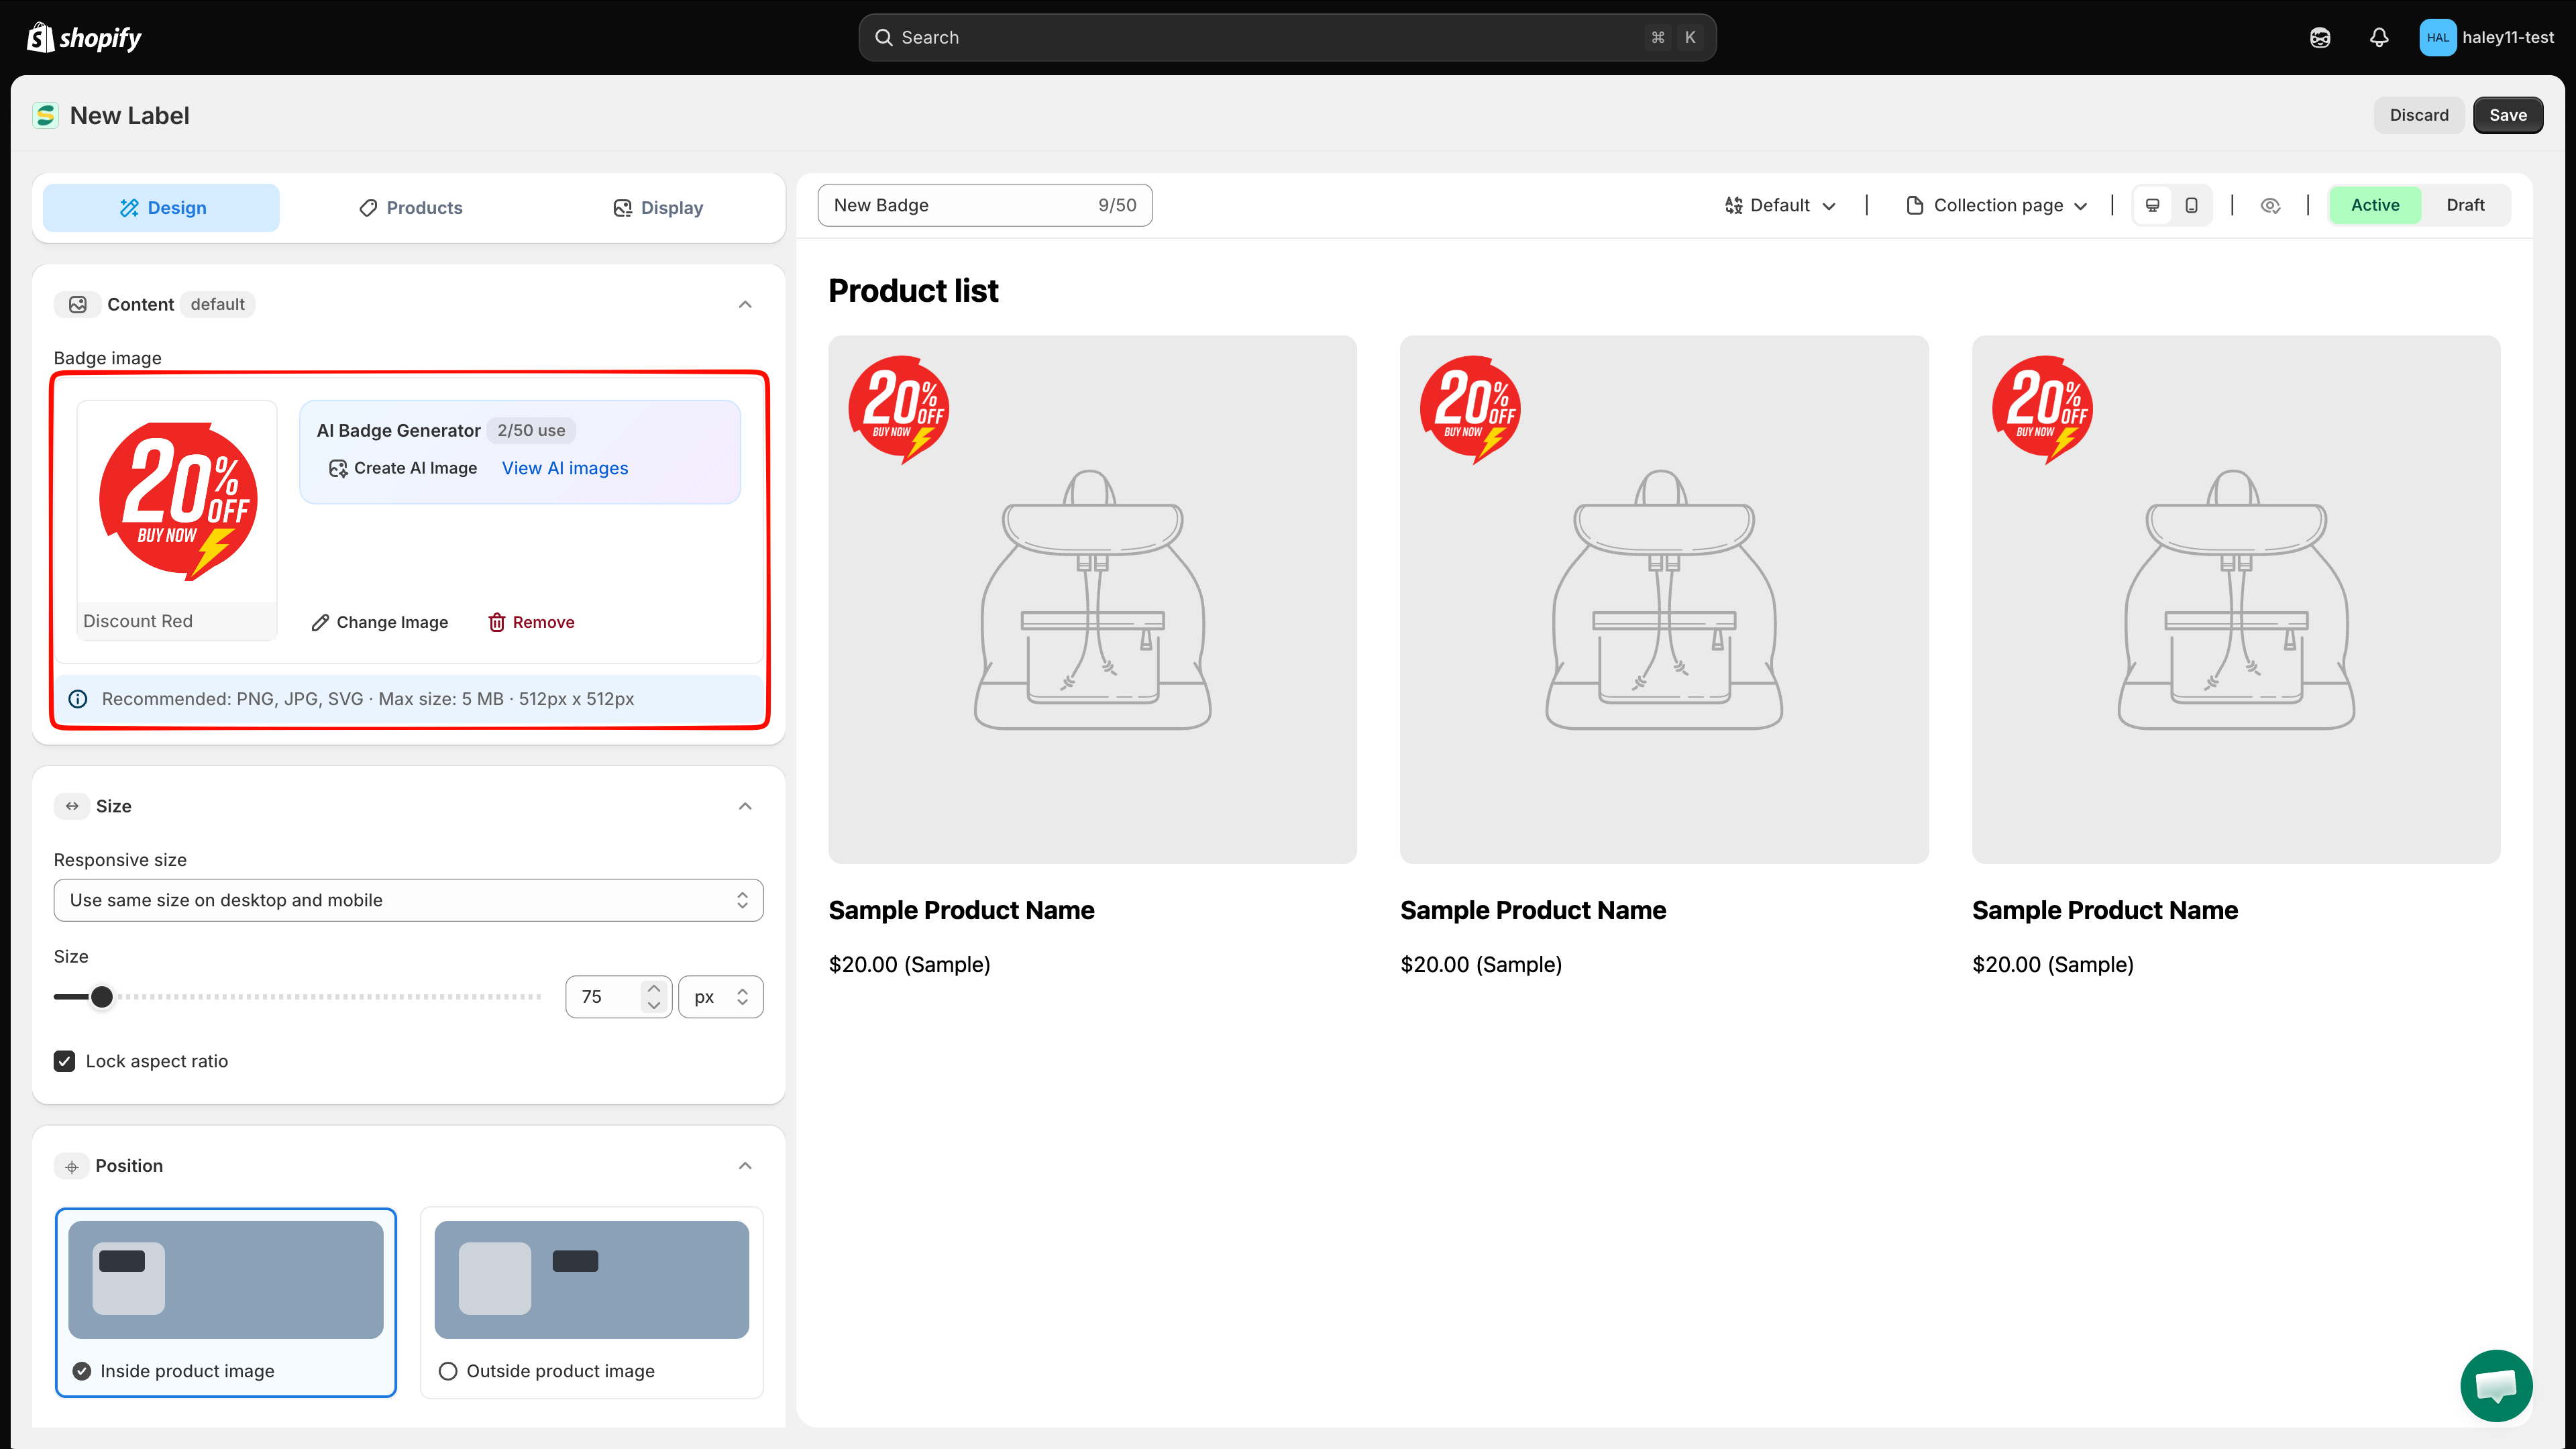
Task: Focus the top Search bar
Action: click(x=1287, y=37)
